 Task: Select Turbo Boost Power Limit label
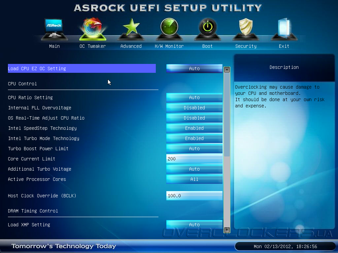tap(38, 149)
